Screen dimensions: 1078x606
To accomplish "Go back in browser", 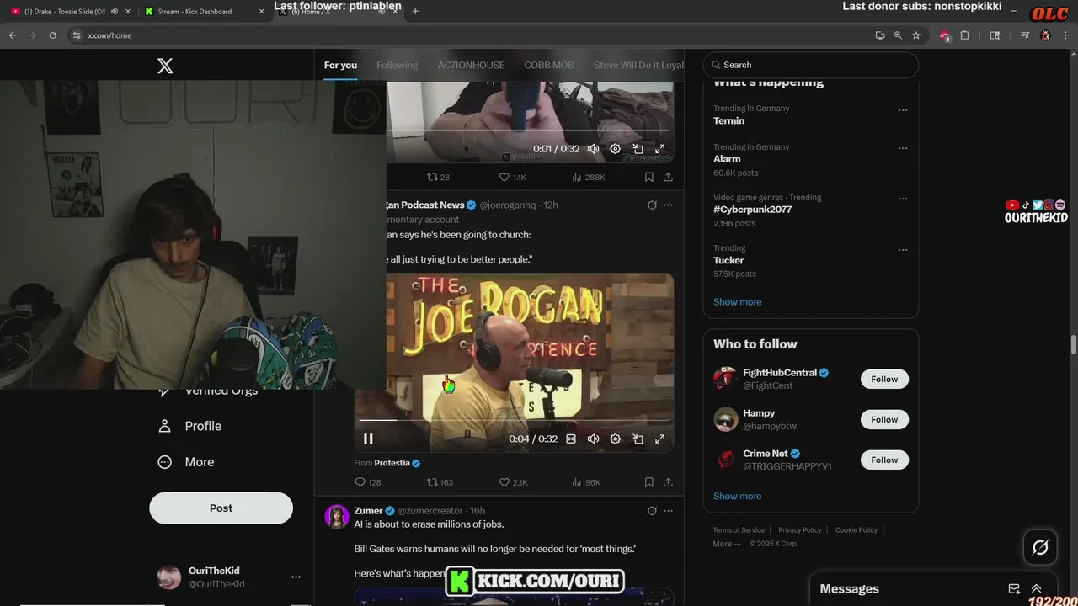I will (13, 35).
